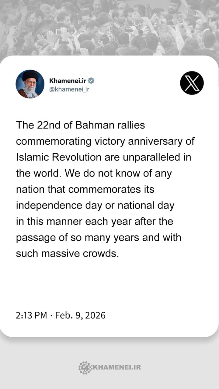Open the profile avatar photo

coord(30,84)
